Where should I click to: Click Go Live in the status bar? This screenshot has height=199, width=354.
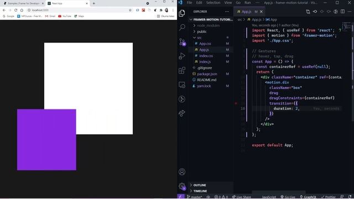(288, 197)
